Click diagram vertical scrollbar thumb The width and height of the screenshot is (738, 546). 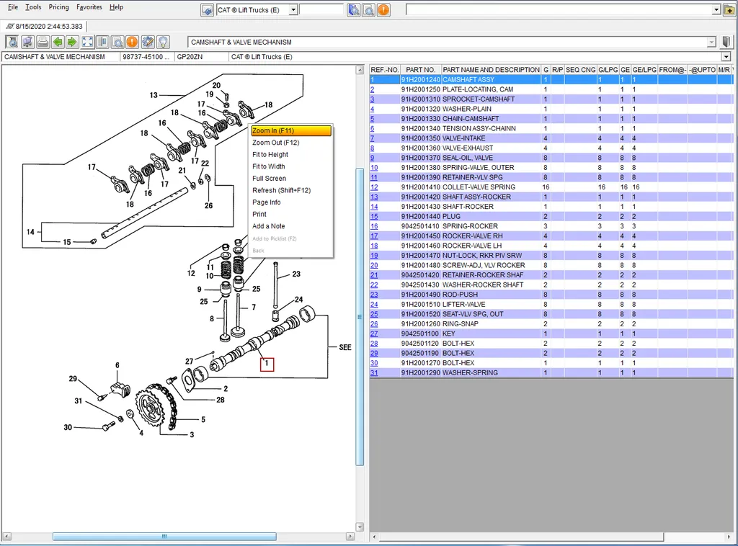pyautogui.click(x=360, y=316)
